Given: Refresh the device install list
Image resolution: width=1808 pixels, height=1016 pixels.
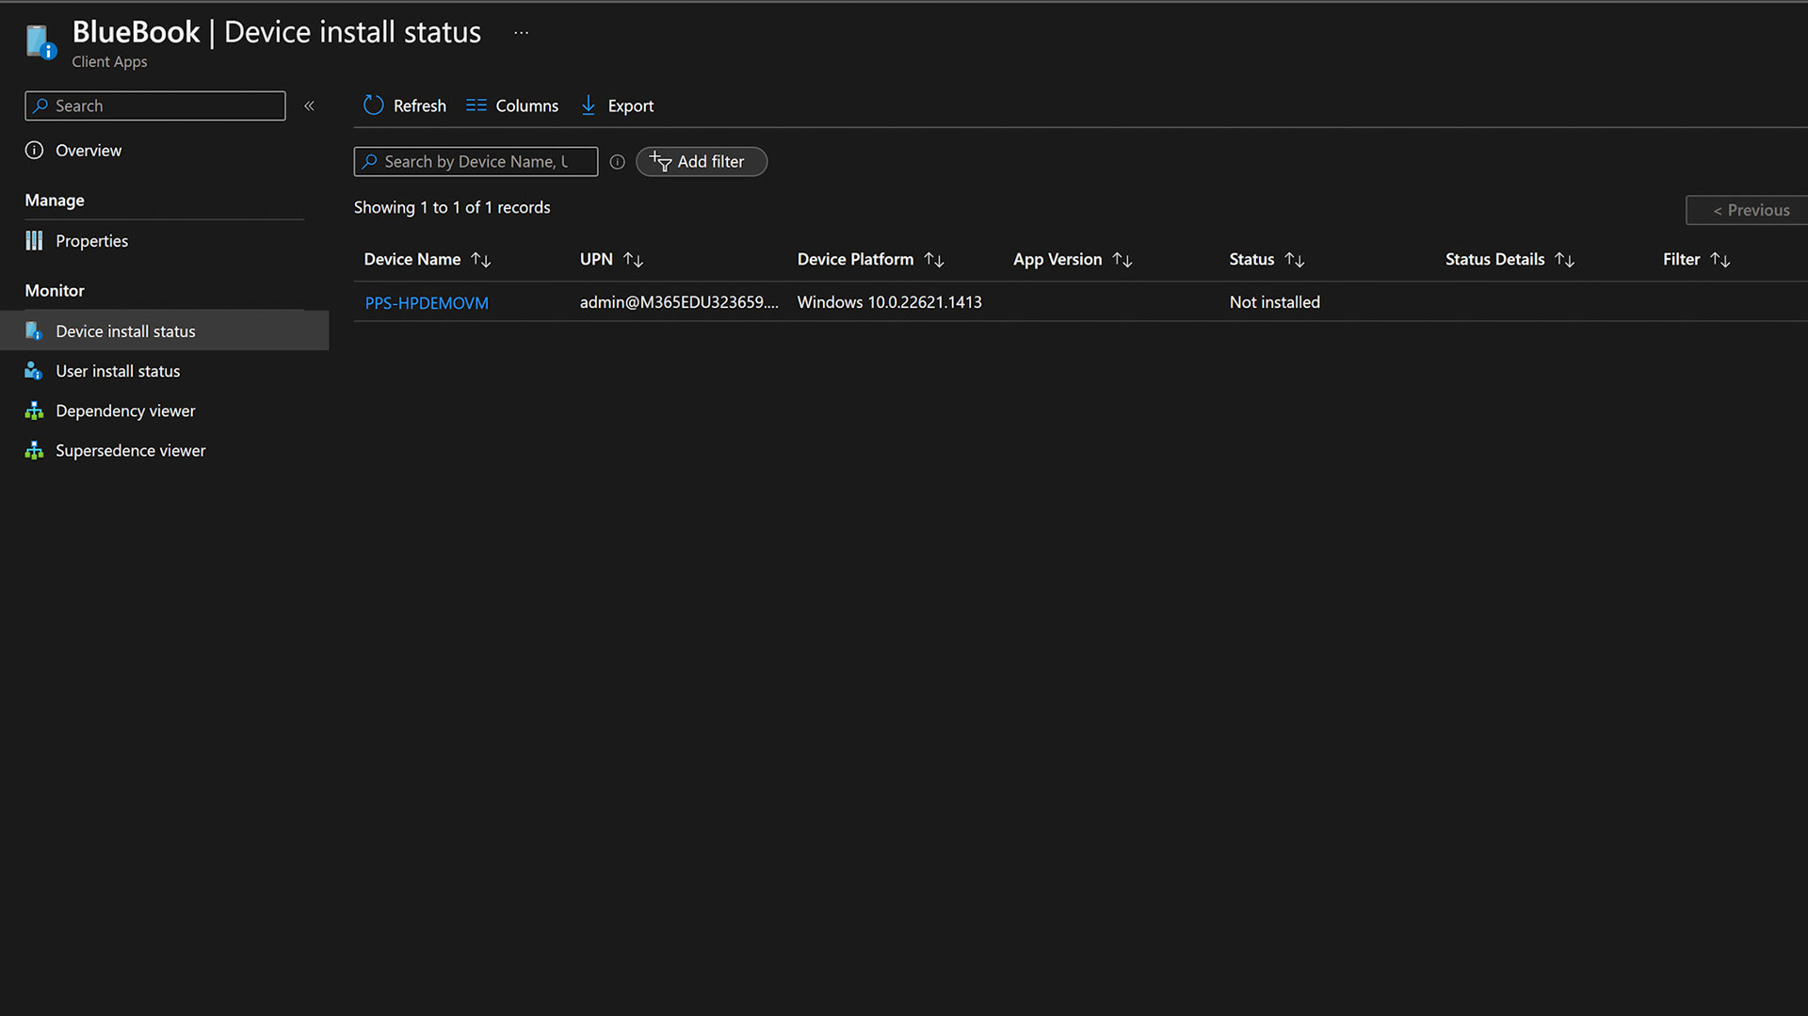Looking at the screenshot, I should pyautogui.click(x=405, y=105).
